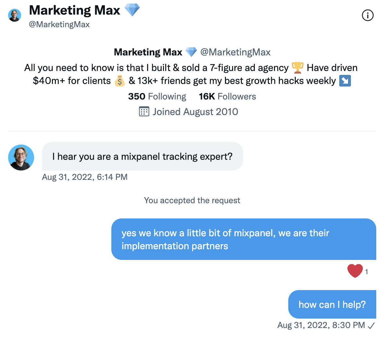The image size is (385, 339).
Task: Click the blue diamond emoji beside header name
Action: coord(132,10)
